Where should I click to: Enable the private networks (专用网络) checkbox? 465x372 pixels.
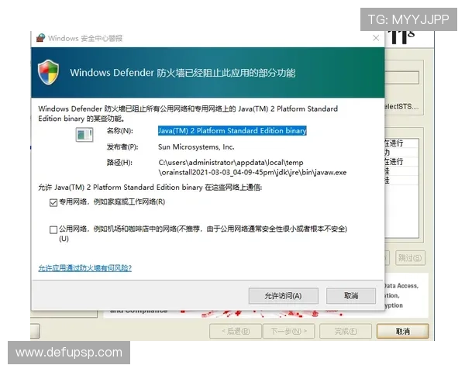click(53, 202)
